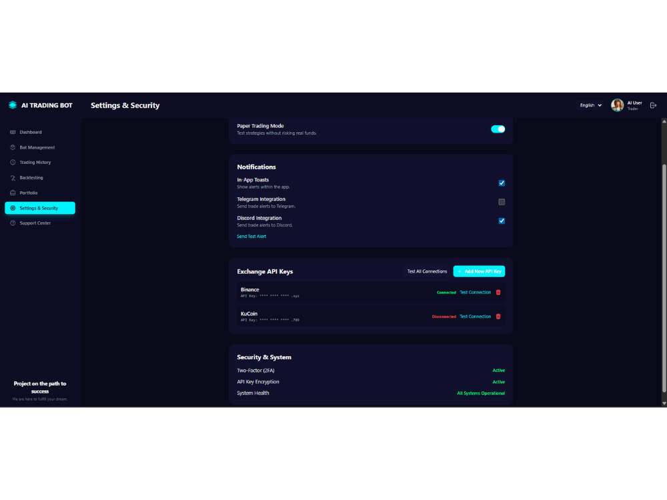Test Connection for Binance
The width and height of the screenshot is (667, 500).
tap(475, 292)
